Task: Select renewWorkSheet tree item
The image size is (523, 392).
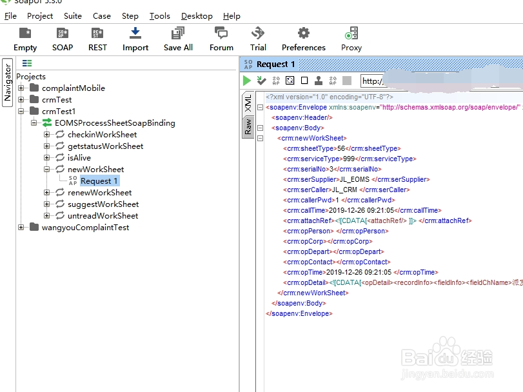Action: [100, 192]
